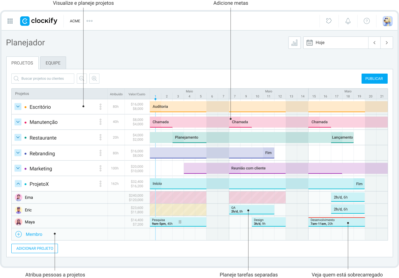This screenshot has height=278, width=399.
Task: Expand the Escritório project row
Action: (x=18, y=107)
